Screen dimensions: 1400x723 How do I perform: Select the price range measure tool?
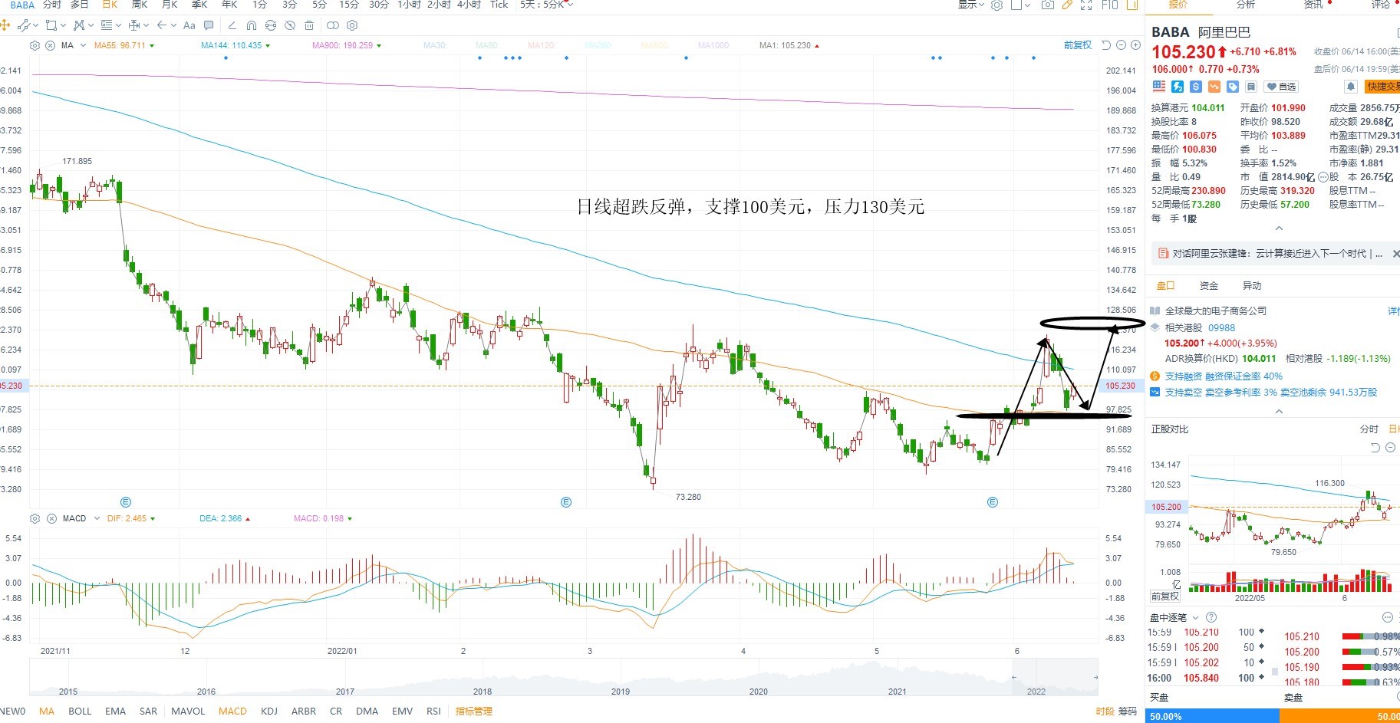134,25
